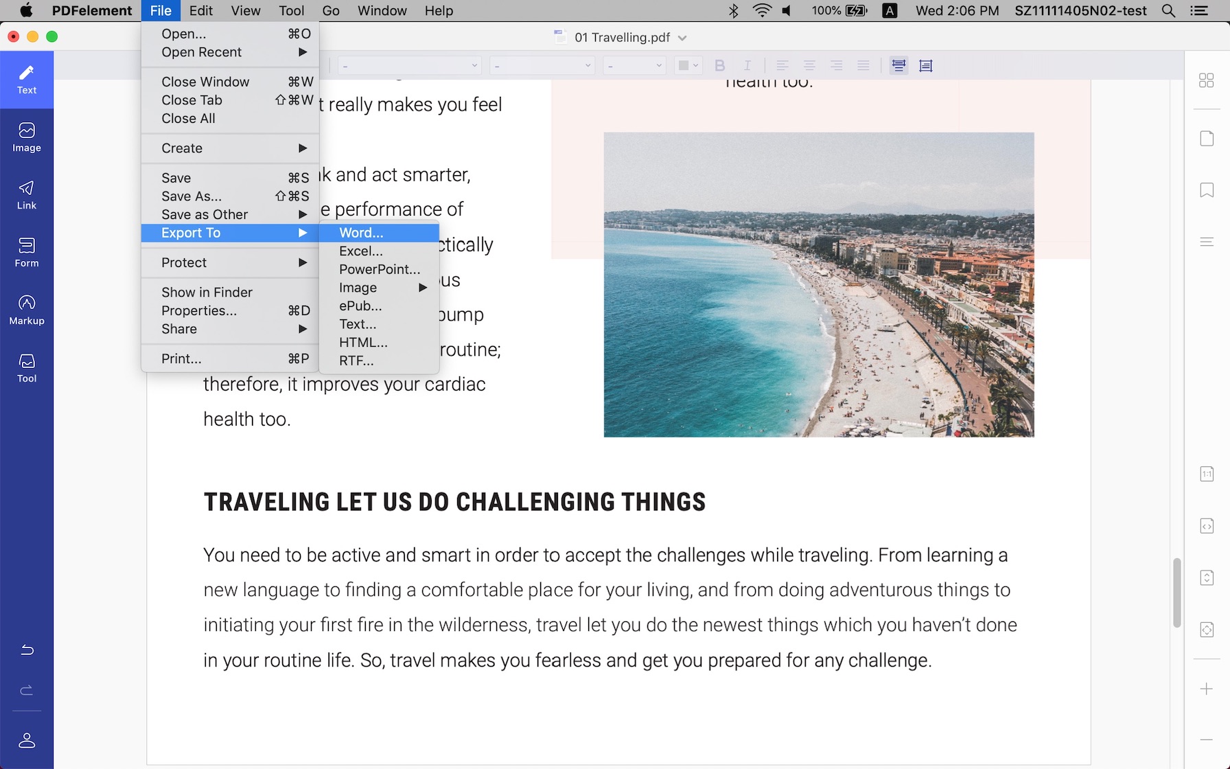Open the 01 Travelling.pdf title dropdown

coord(682,38)
